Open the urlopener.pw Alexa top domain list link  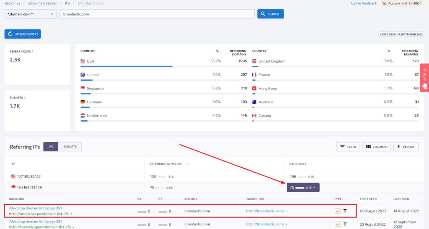tap(36, 208)
